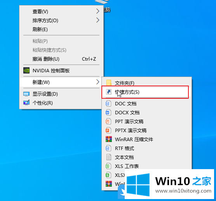
Task: Create a new DOCX 文档
Action: [146, 112]
